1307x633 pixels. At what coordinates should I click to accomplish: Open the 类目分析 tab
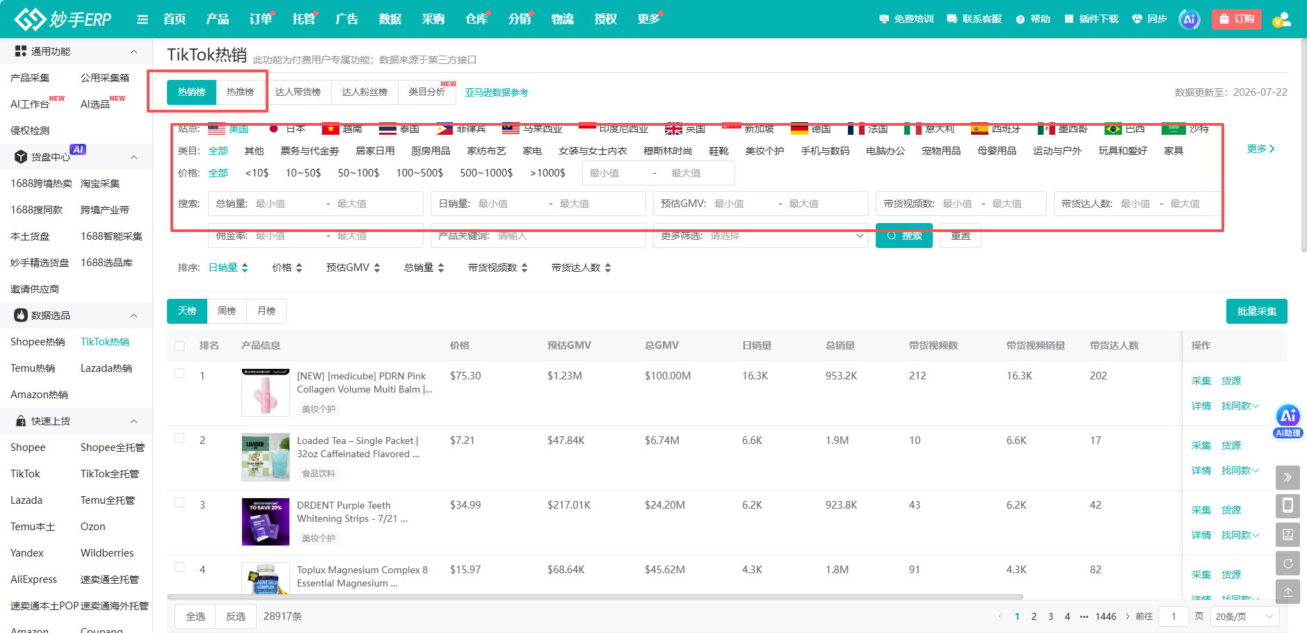click(427, 92)
